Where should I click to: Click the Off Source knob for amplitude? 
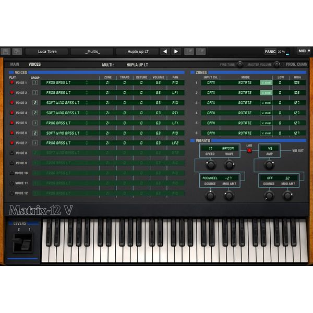pos(269,196)
